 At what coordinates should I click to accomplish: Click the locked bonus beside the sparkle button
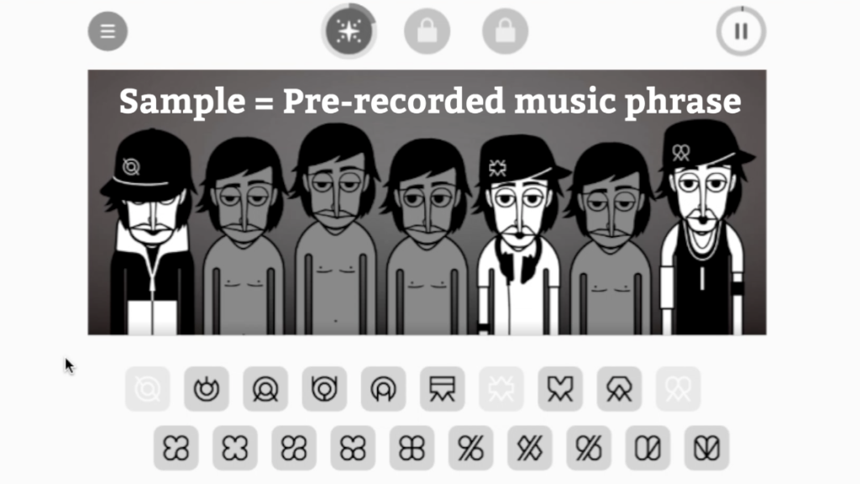click(427, 31)
